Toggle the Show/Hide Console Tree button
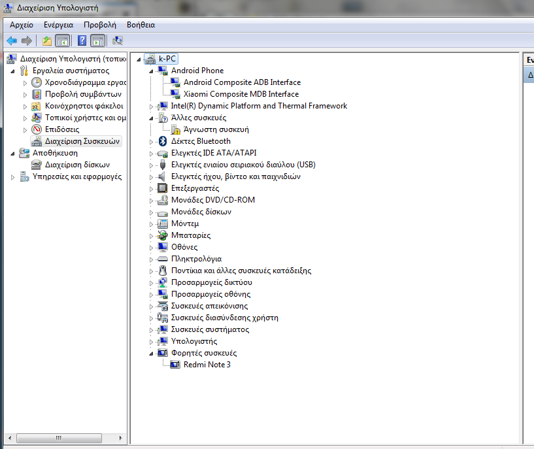 (x=63, y=41)
